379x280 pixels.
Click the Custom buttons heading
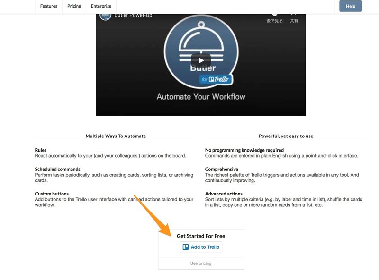click(x=52, y=194)
